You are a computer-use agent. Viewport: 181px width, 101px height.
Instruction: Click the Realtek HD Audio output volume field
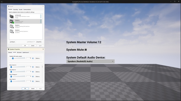pos(29,58)
